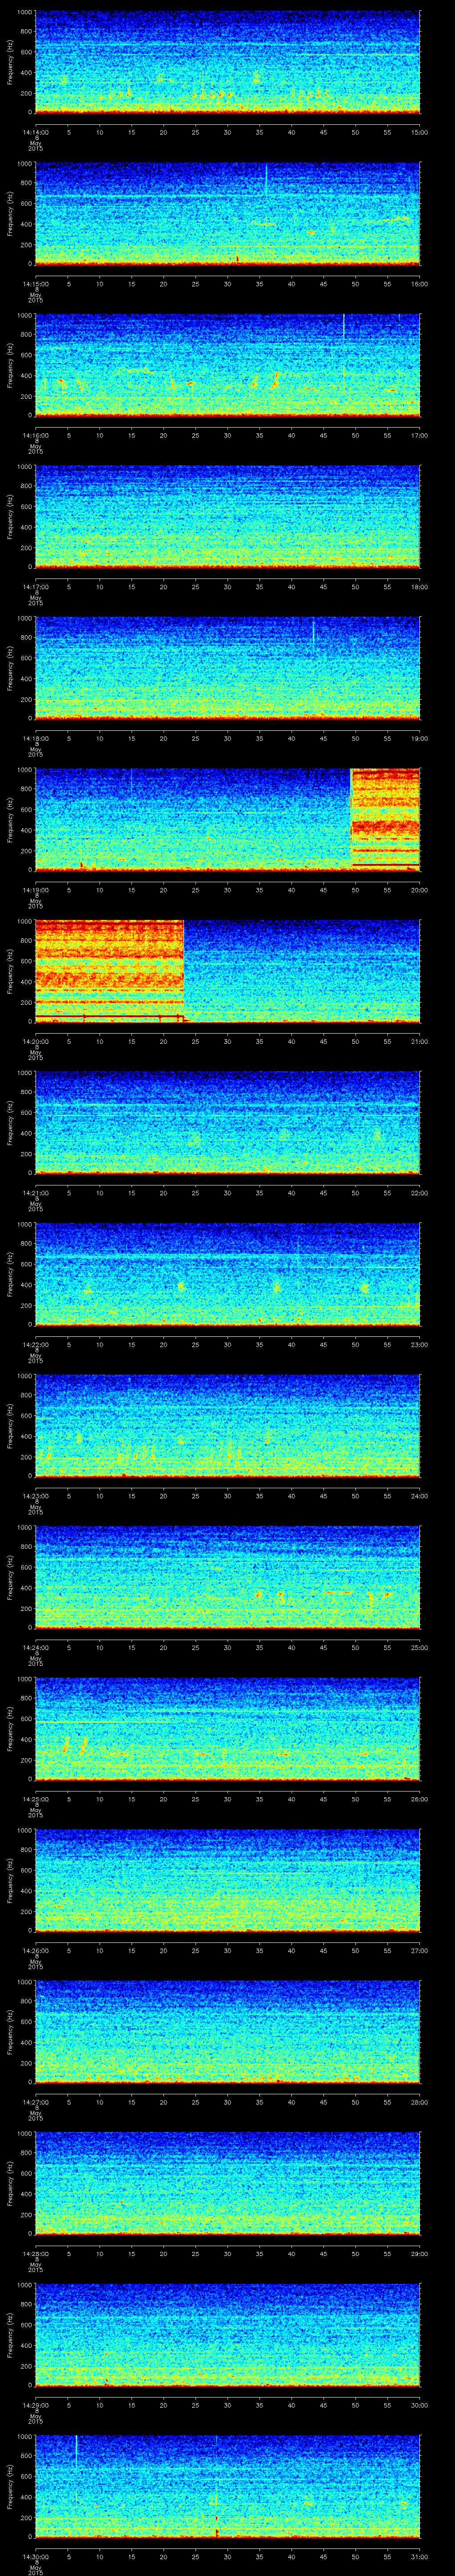Select the spectrogram panel starting at 14:18:00
Image resolution: width=455 pixels, height=2576 pixels.
[227, 668]
